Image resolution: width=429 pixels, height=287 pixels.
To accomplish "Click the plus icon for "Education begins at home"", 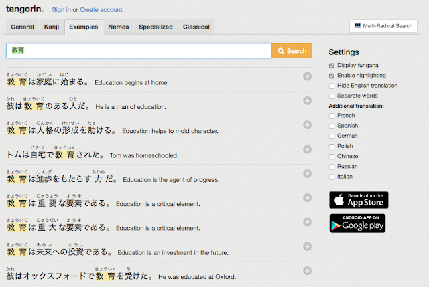I will (307, 76).
